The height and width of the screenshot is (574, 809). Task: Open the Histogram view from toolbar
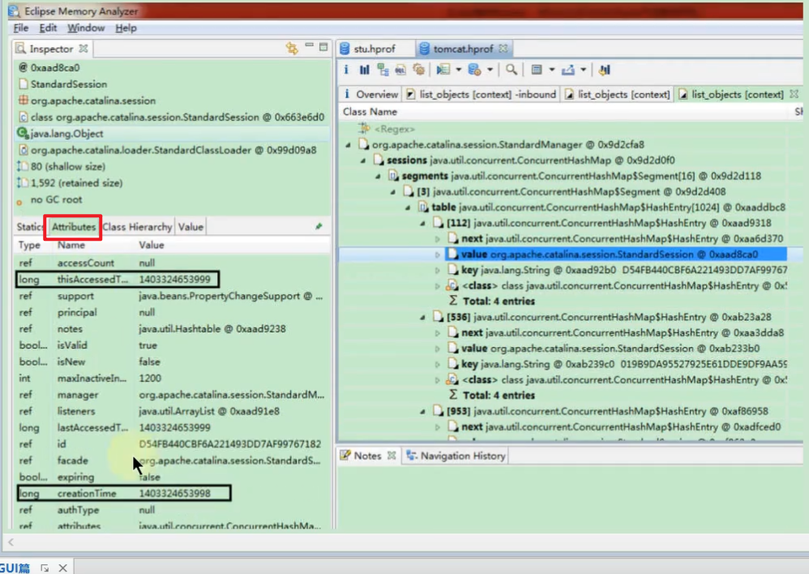tap(364, 70)
